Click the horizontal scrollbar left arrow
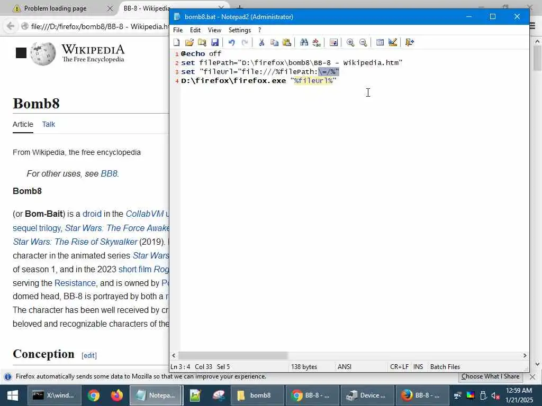This screenshot has height=406, width=542. [174, 355]
